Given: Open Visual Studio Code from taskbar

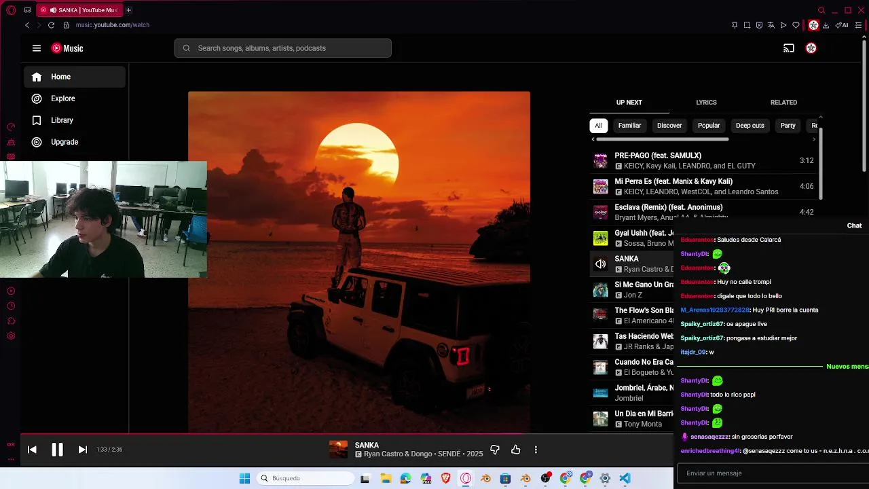Looking at the screenshot, I should pos(625,478).
